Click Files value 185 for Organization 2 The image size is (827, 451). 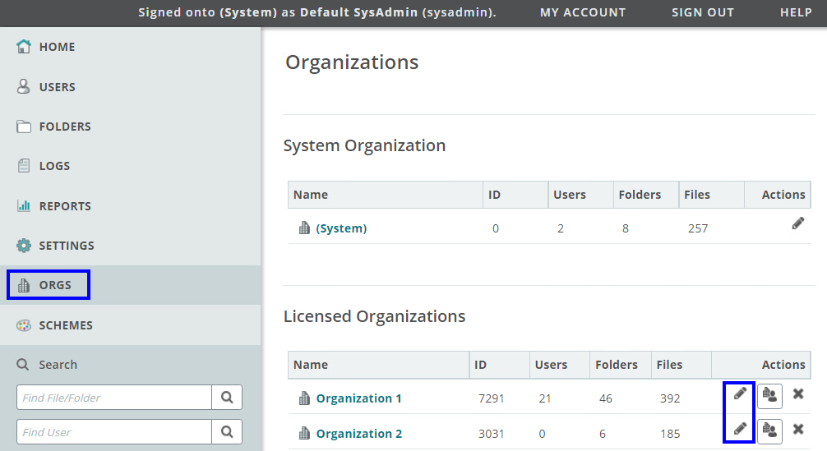670,434
